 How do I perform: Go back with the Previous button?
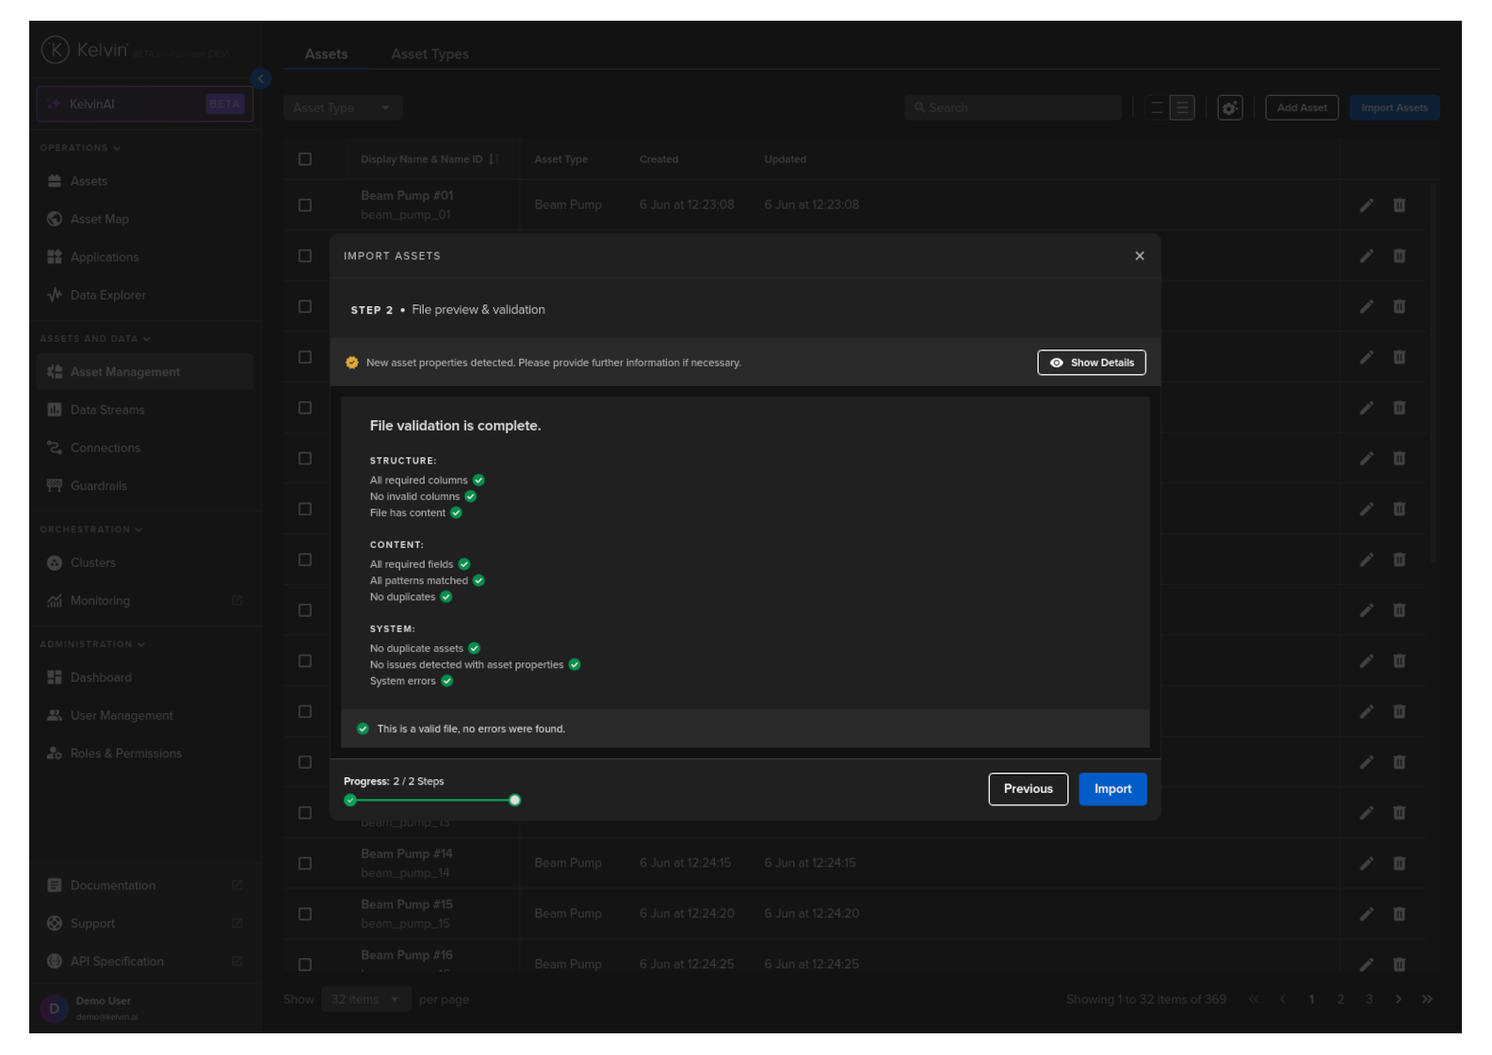pyautogui.click(x=1027, y=789)
